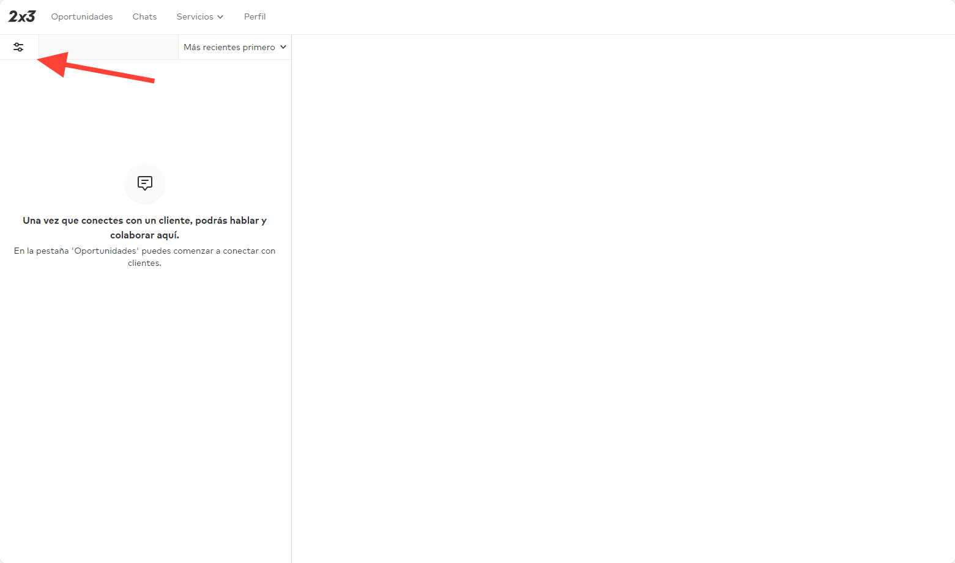
Task: Go to the Chats tab
Action: (x=145, y=17)
